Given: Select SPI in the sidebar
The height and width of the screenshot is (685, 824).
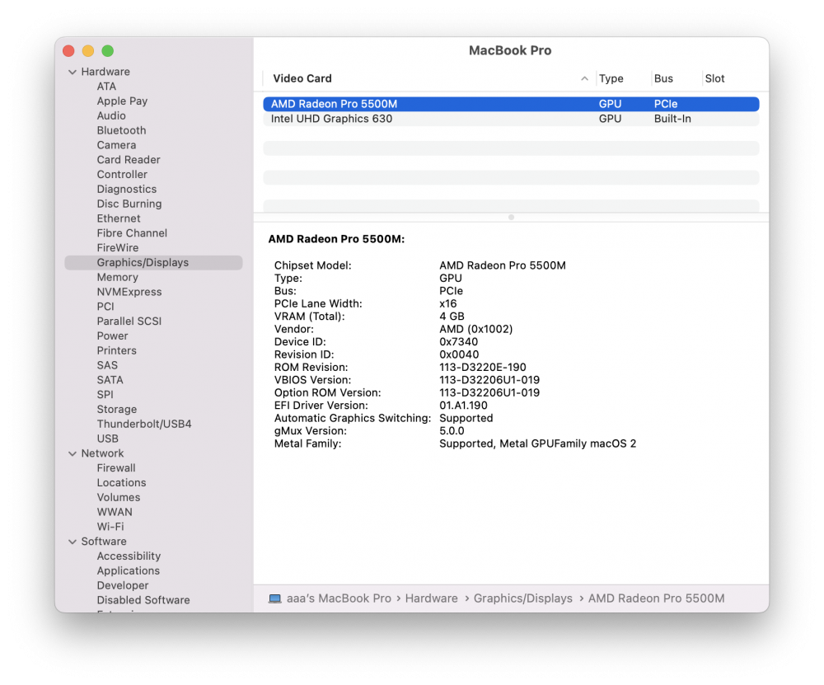Looking at the screenshot, I should tap(105, 396).
